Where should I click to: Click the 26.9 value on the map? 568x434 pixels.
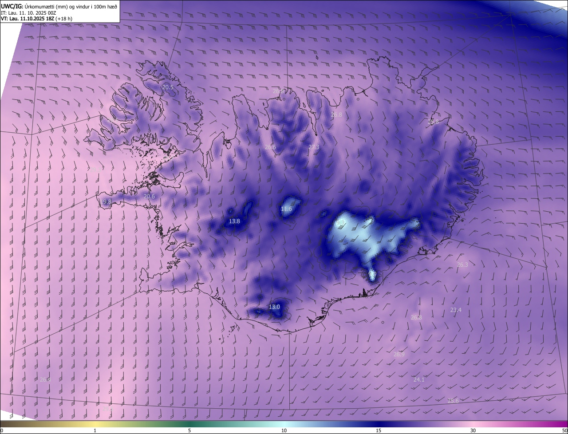point(398,355)
